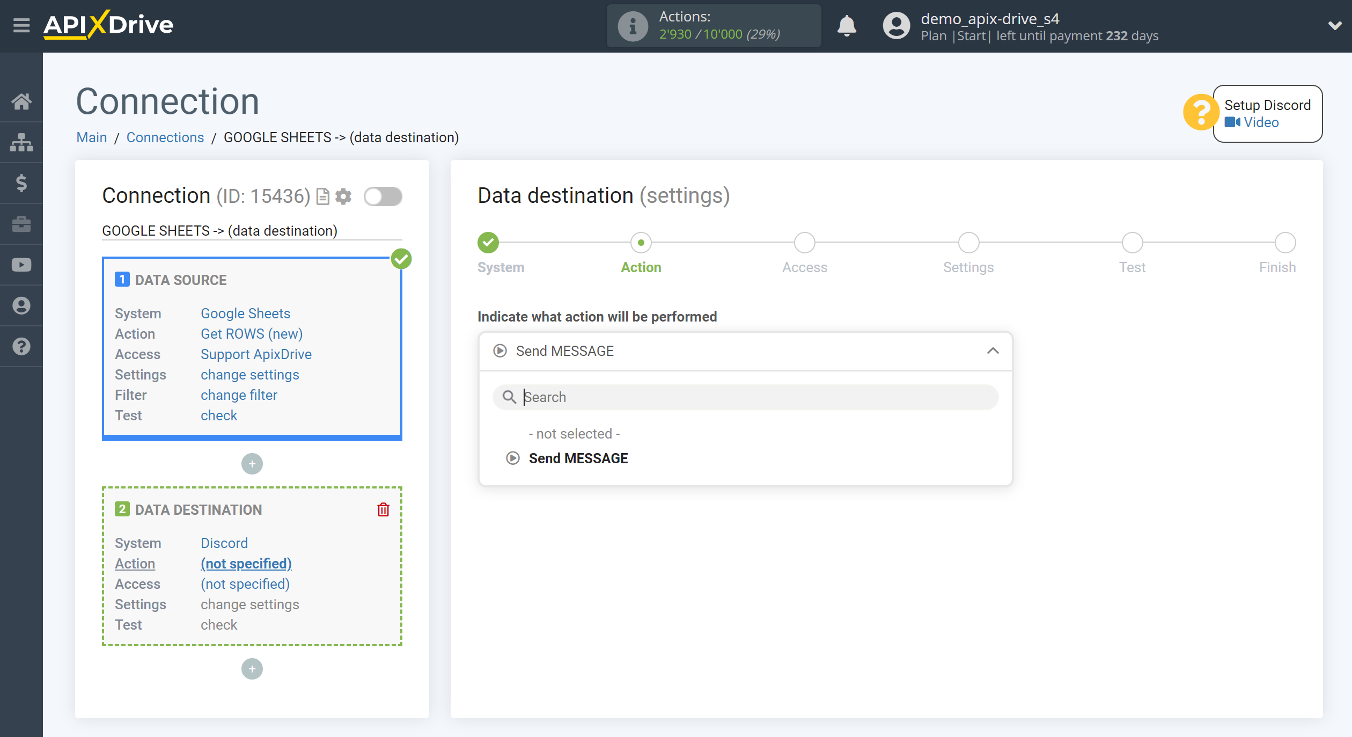The height and width of the screenshot is (737, 1352).
Task: Click the home/main dashboard icon
Action: [x=22, y=101]
